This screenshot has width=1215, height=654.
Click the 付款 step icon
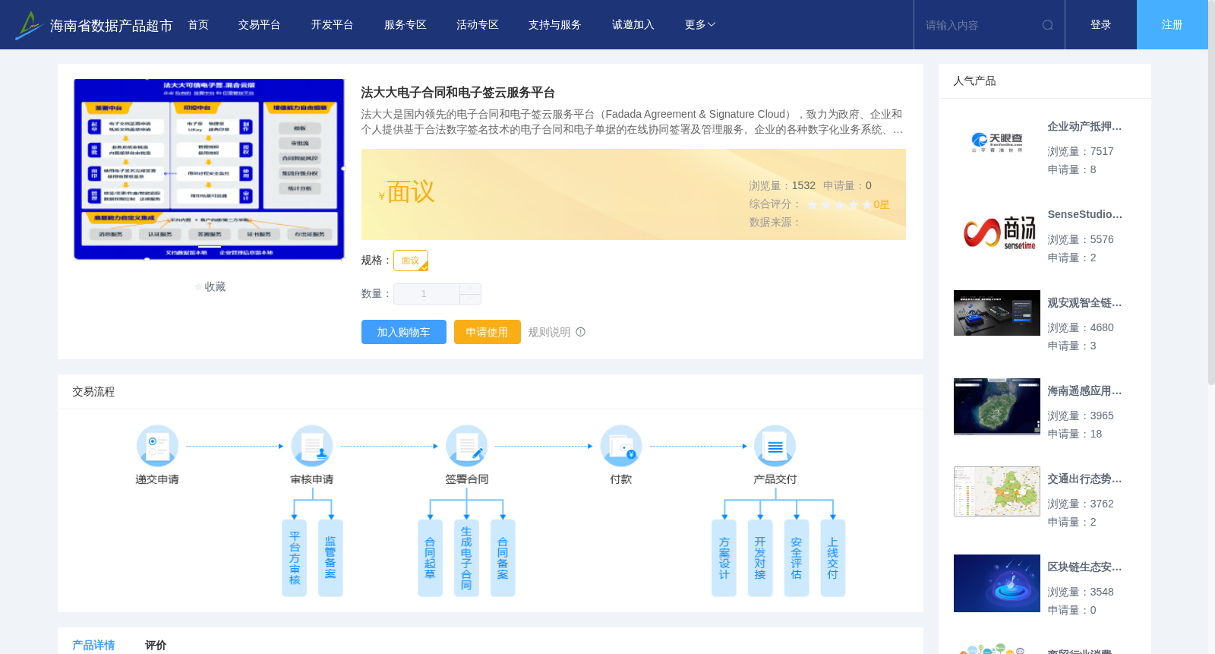click(x=621, y=446)
